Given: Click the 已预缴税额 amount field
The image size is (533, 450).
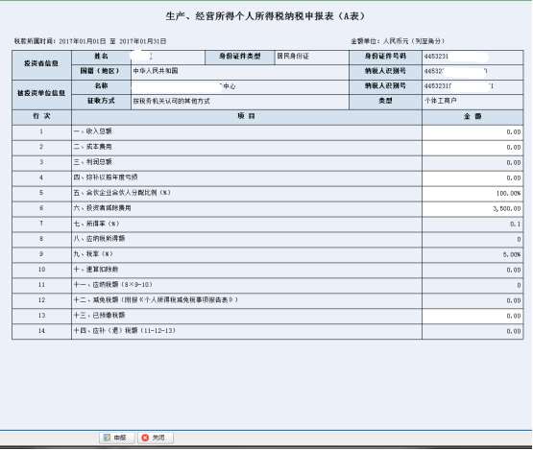Looking at the screenshot, I should tap(472, 317).
